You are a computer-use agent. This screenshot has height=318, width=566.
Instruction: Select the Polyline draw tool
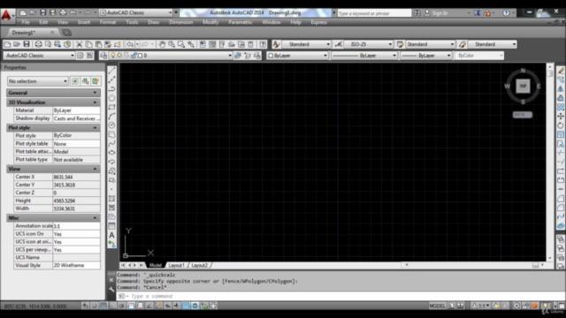pyautogui.click(x=112, y=88)
